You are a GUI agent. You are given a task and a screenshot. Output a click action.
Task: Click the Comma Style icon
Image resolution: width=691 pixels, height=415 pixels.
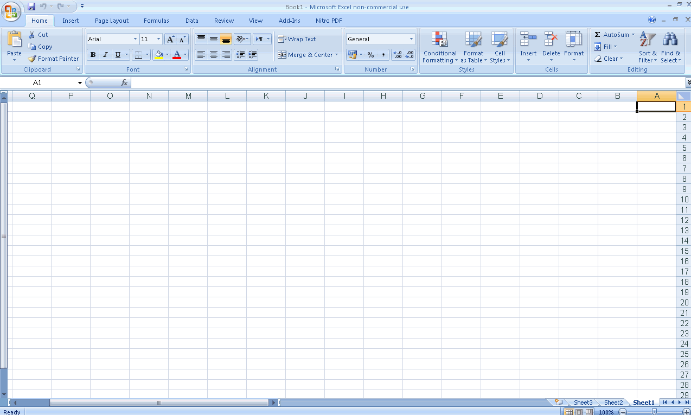tap(383, 55)
